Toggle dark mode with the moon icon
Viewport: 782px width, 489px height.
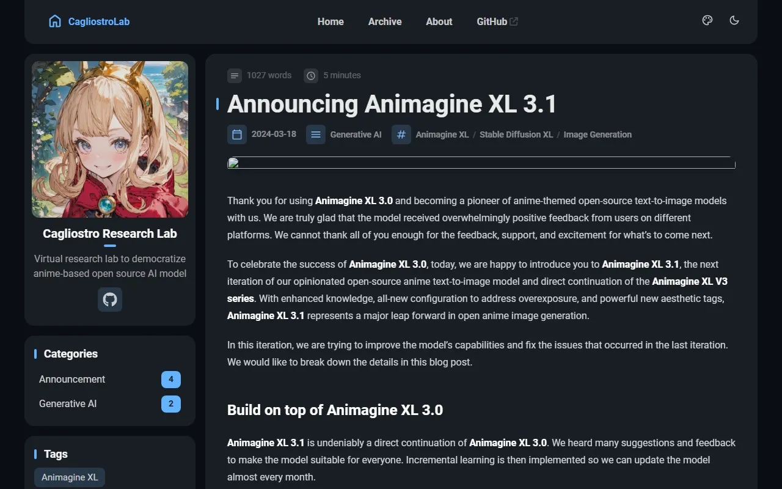point(734,20)
